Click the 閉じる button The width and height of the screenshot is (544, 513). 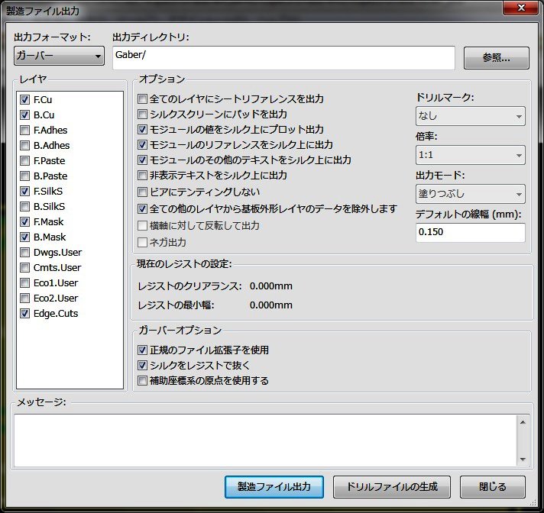[492, 486]
